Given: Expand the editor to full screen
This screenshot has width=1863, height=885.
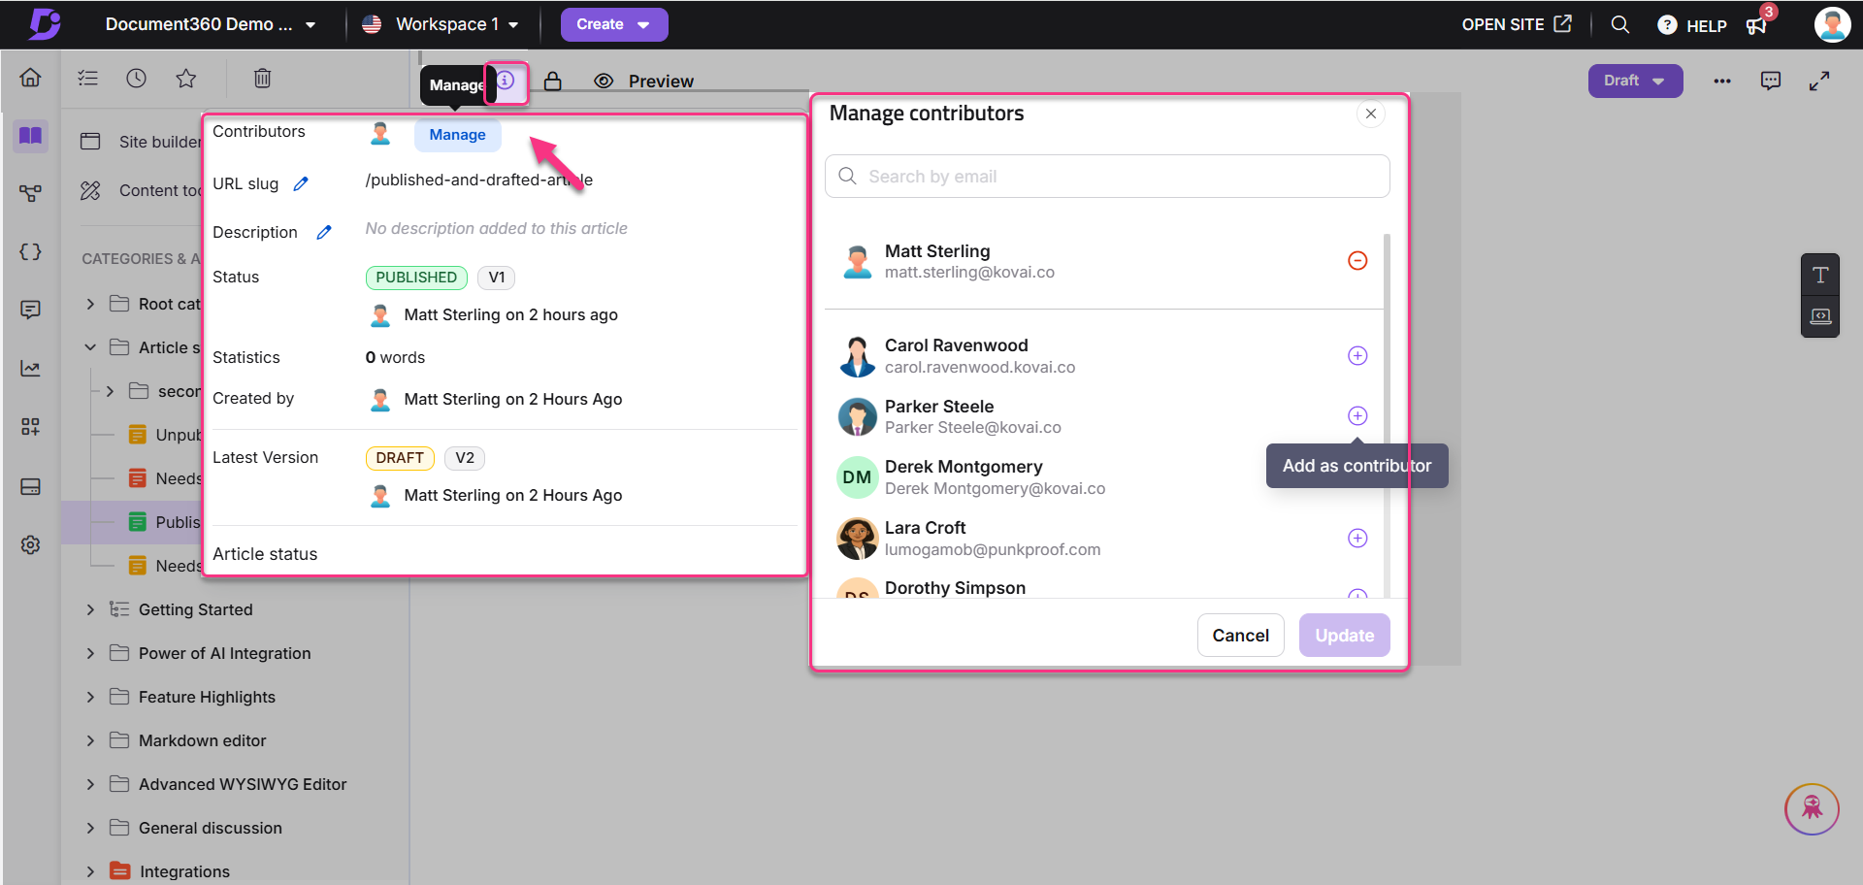Looking at the screenshot, I should (1819, 81).
